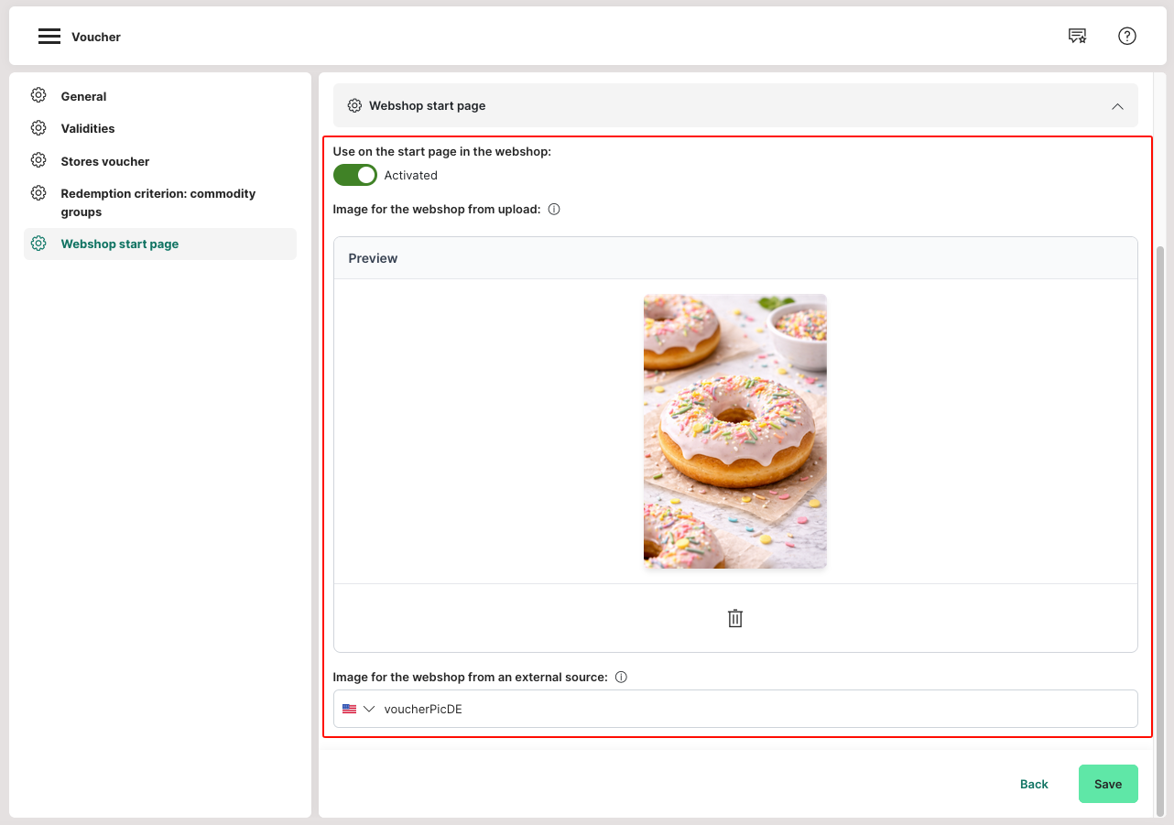Delete the uploaded image with trash icon
The width and height of the screenshot is (1174, 825).
click(734, 618)
